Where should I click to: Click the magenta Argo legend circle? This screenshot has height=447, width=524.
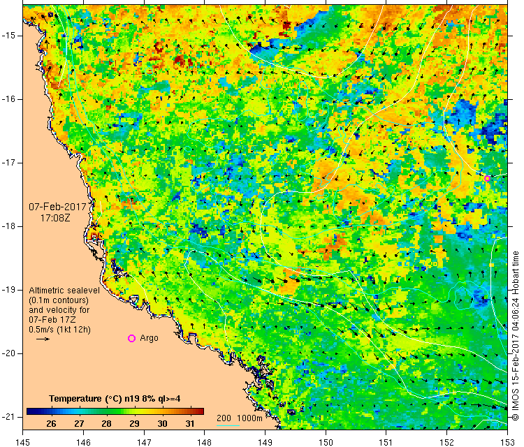131,339
